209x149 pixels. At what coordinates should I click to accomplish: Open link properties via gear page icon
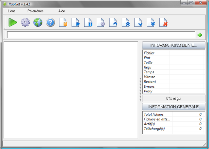point(101,22)
